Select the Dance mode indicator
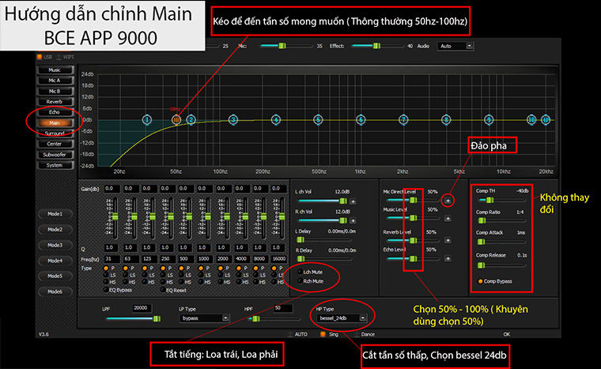Screen dimensions: 601x369 pos(357,334)
